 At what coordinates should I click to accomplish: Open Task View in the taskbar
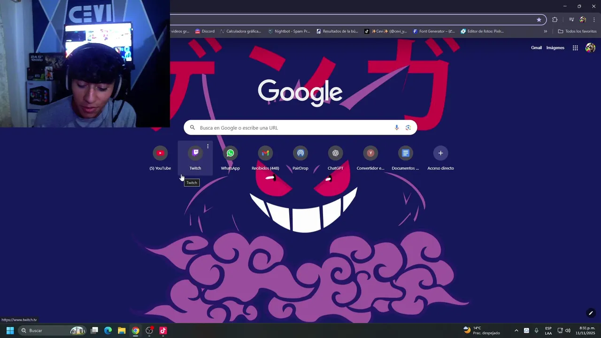pyautogui.click(x=94, y=330)
